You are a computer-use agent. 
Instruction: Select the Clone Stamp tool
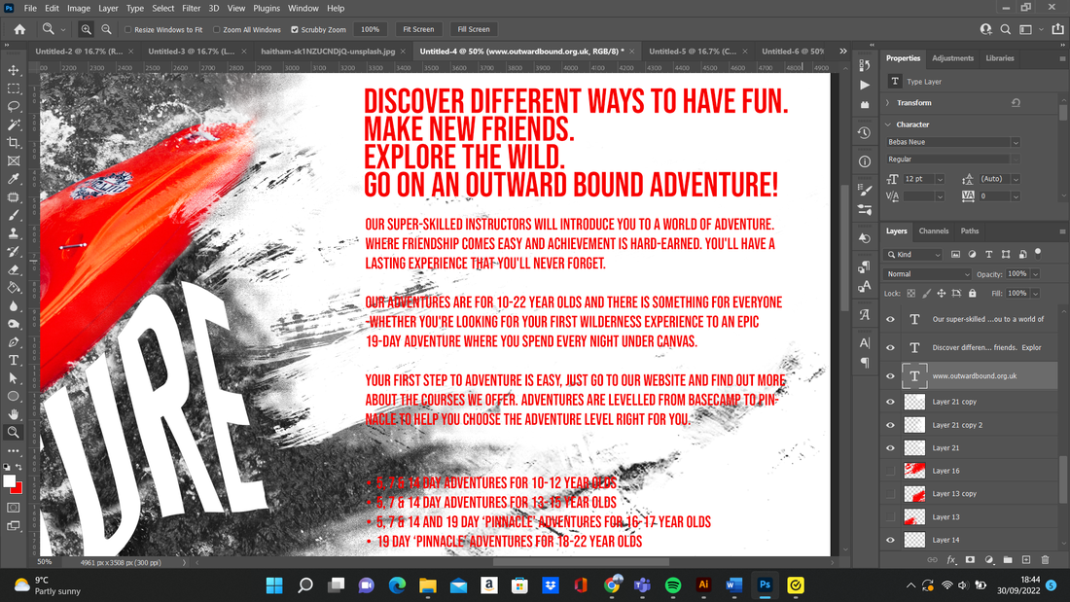[x=13, y=233]
